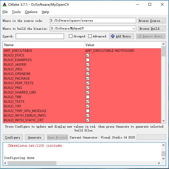This screenshot has height=169, width=169.
Task: Uncheck BUILD_OPENEXR checkbox
Action: pyautogui.click(x=88, y=74)
